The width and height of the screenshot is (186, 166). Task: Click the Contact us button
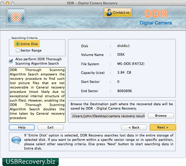pos(118,13)
